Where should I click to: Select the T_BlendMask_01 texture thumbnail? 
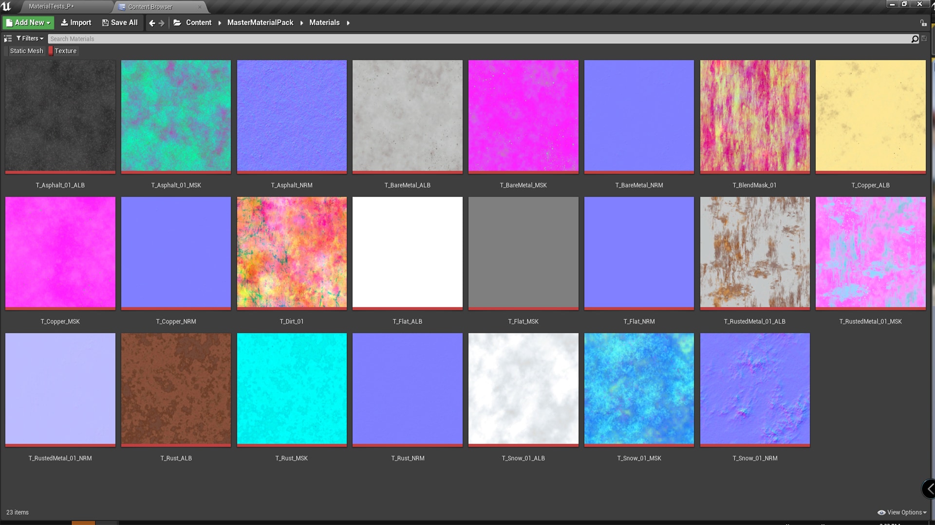click(x=754, y=117)
